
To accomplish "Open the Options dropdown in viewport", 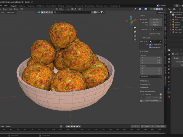I will tap(161, 12).
